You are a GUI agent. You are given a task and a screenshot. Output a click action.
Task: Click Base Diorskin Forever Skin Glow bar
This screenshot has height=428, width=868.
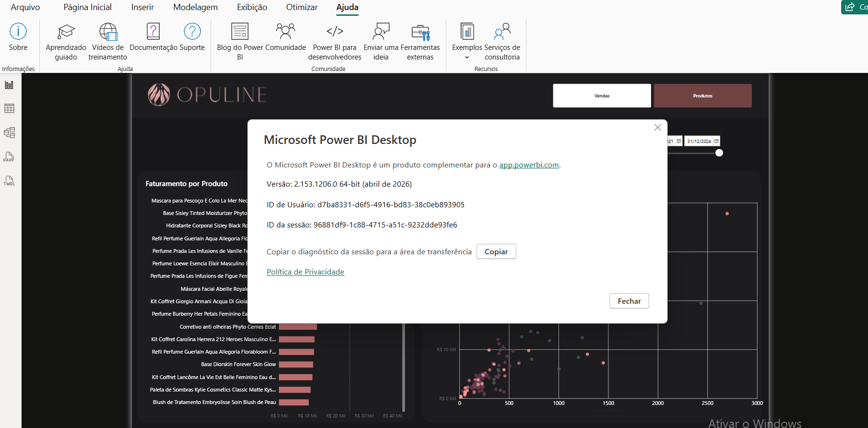pos(296,364)
